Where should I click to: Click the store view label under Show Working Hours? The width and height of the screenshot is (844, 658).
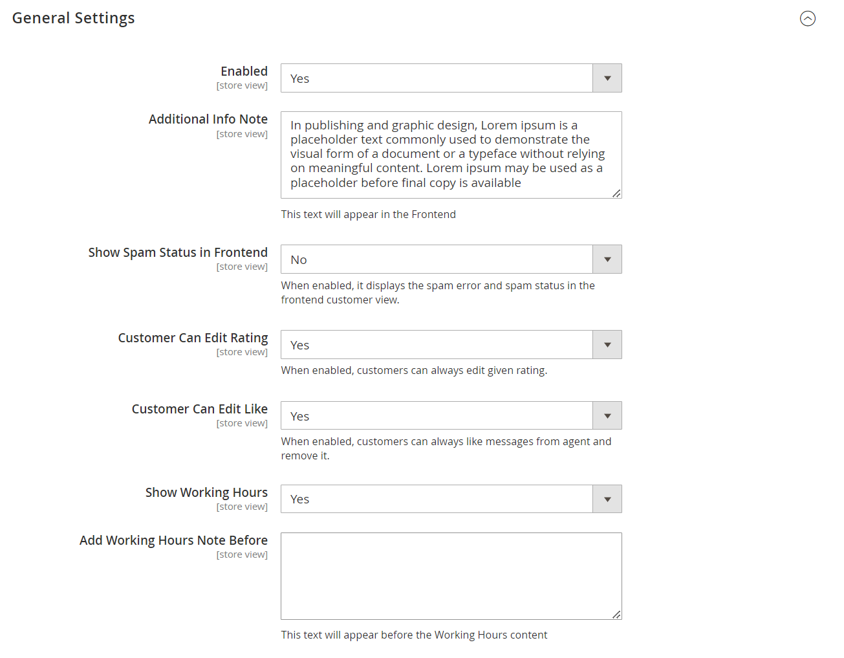242,506
